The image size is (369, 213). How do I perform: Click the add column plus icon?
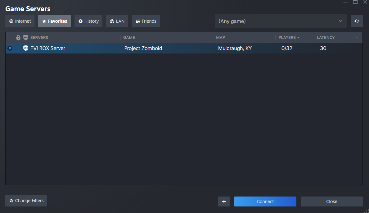click(357, 37)
